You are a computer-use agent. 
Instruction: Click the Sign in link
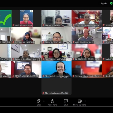pos(104,3)
